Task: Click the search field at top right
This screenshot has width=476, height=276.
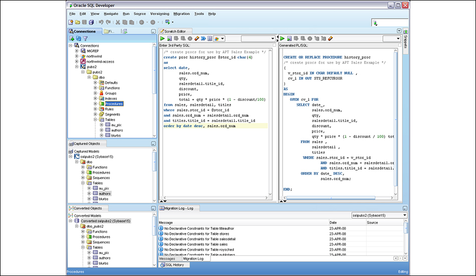Action: click(x=390, y=23)
